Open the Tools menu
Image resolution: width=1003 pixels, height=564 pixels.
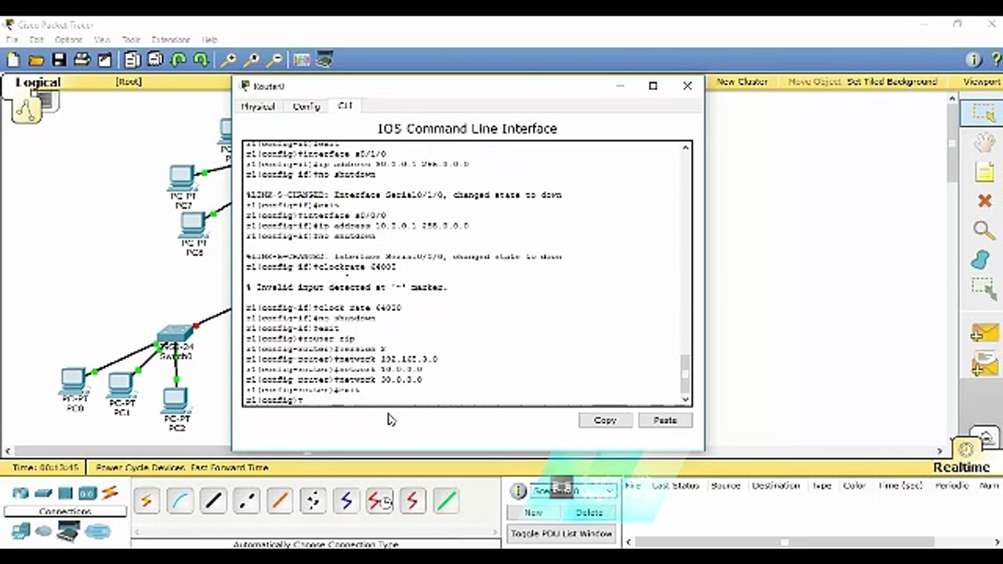click(x=131, y=39)
